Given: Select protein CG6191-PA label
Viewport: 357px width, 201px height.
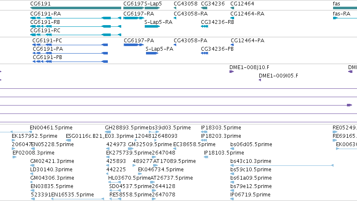Looking at the screenshot, I should click(48, 49).
